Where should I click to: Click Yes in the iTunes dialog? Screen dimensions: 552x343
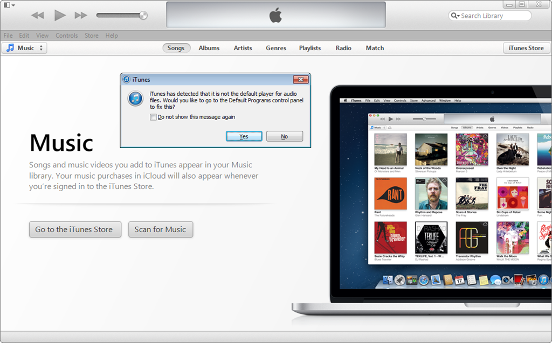[x=244, y=136]
